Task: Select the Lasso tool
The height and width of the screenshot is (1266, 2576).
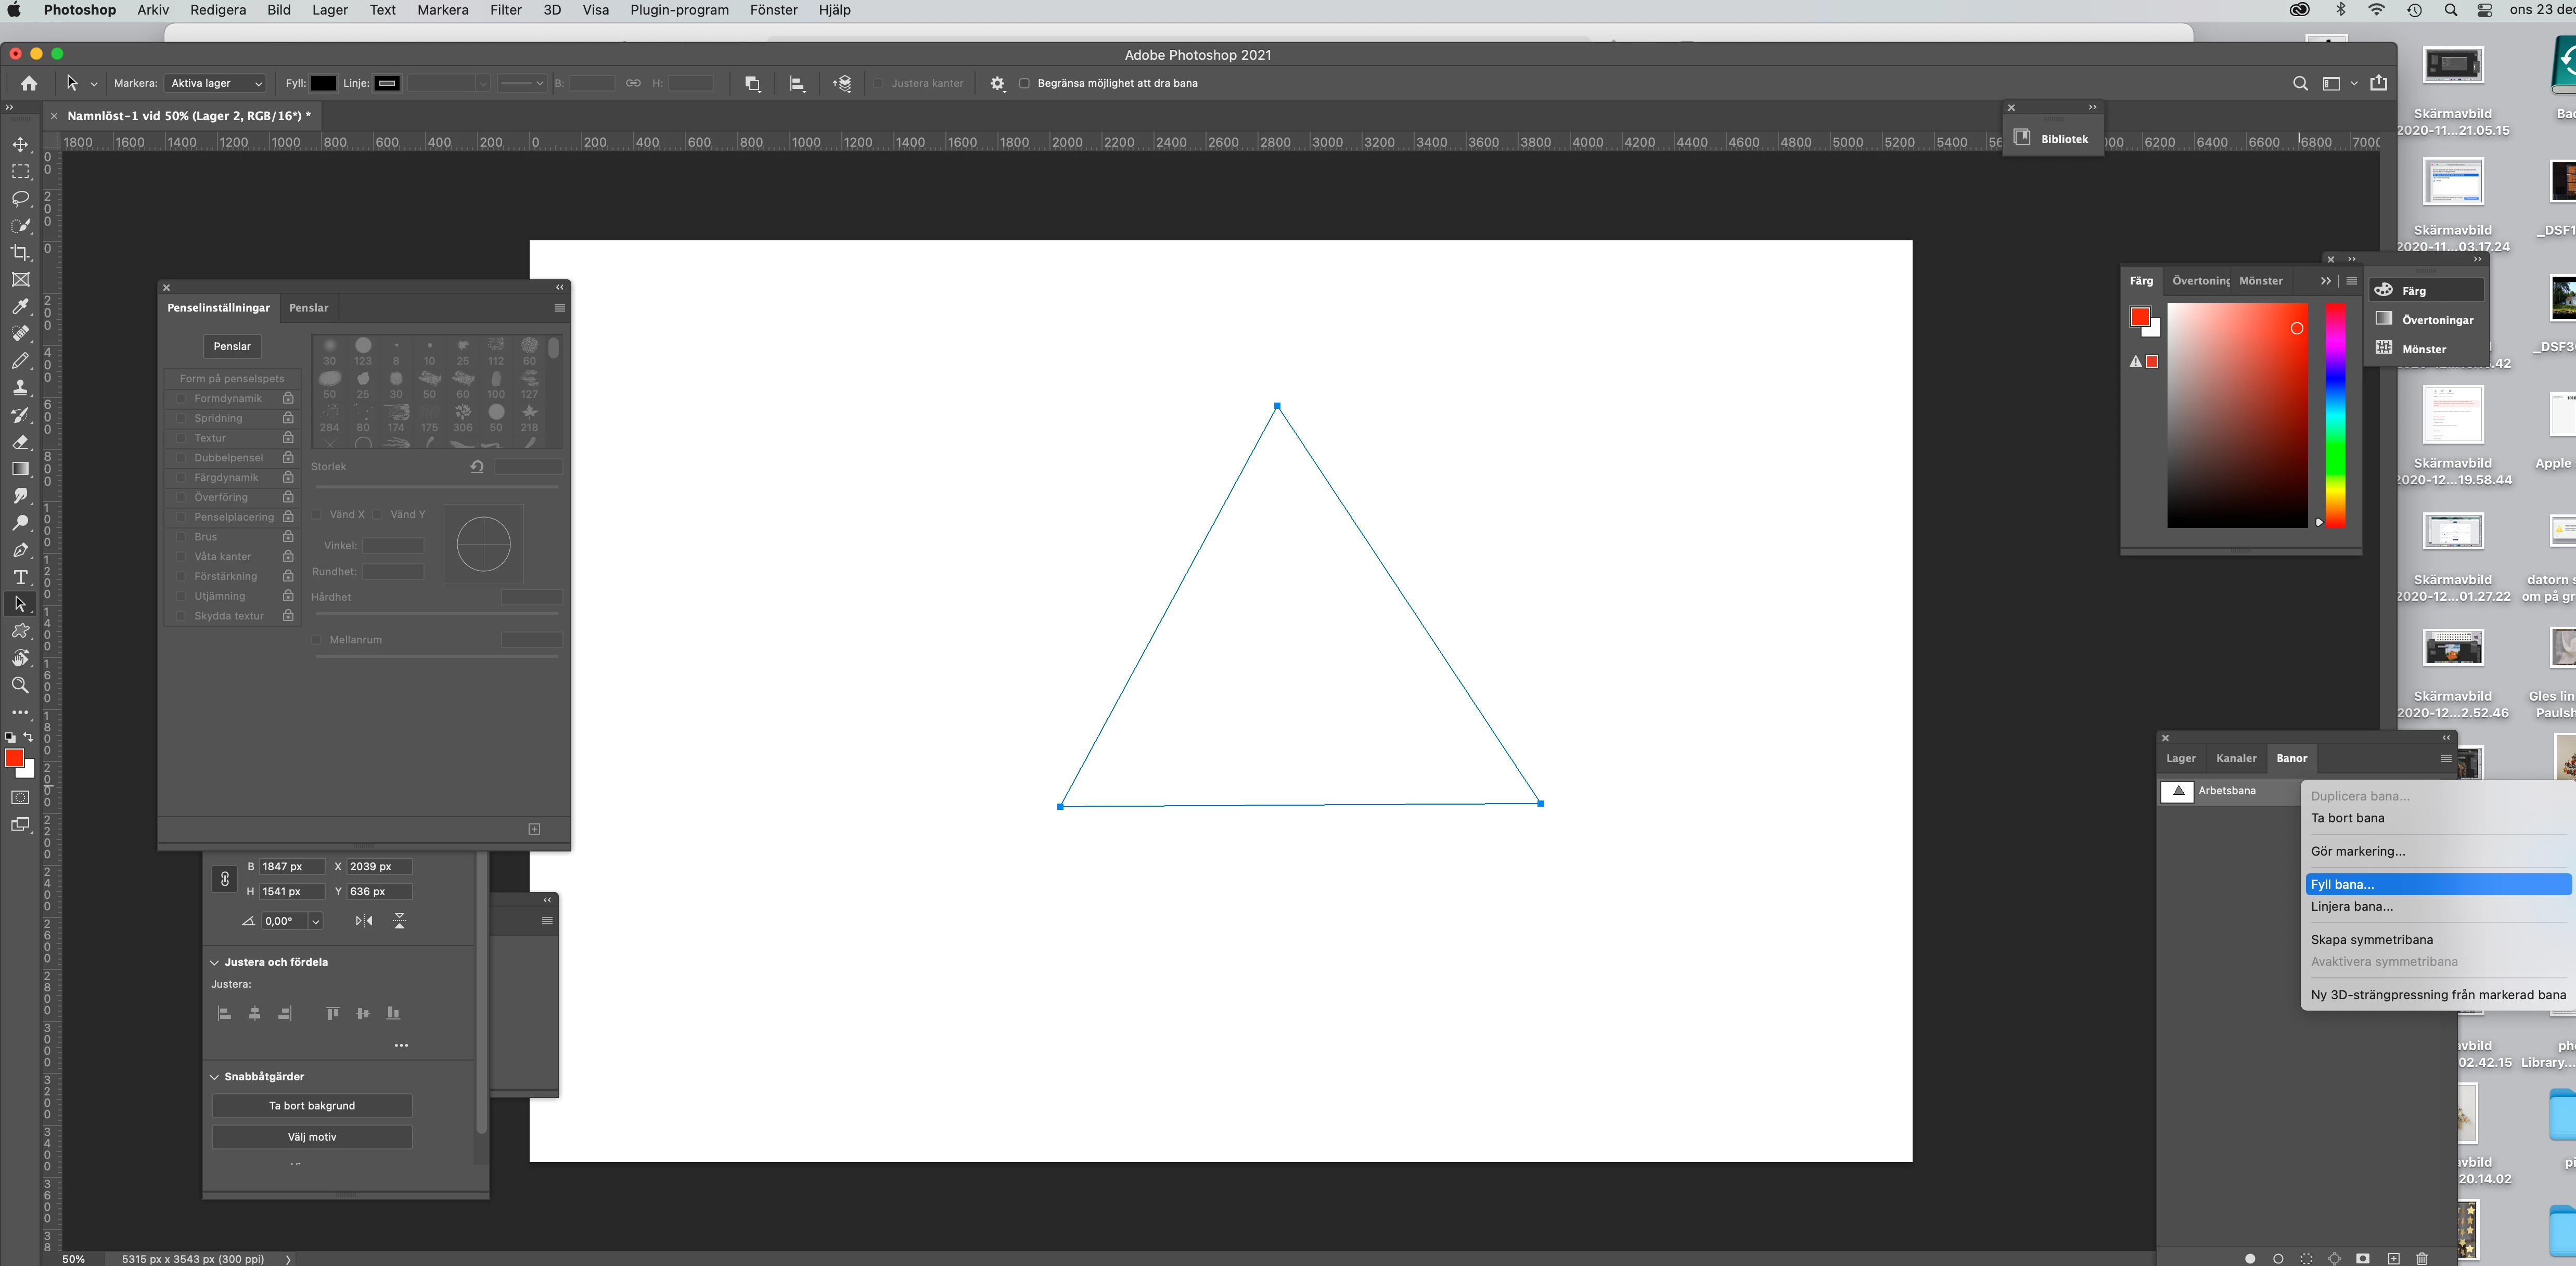Action: 20,198
